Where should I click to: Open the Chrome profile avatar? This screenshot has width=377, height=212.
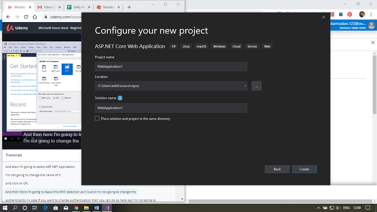[x=362, y=14]
